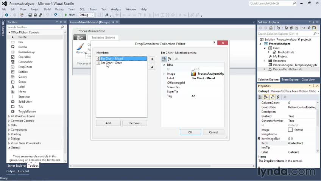
Task: Toggle auto-hide pin on the Toolbox panel
Action: click(61, 22)
